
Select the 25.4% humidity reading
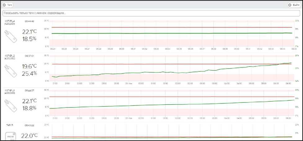[29, 74]
